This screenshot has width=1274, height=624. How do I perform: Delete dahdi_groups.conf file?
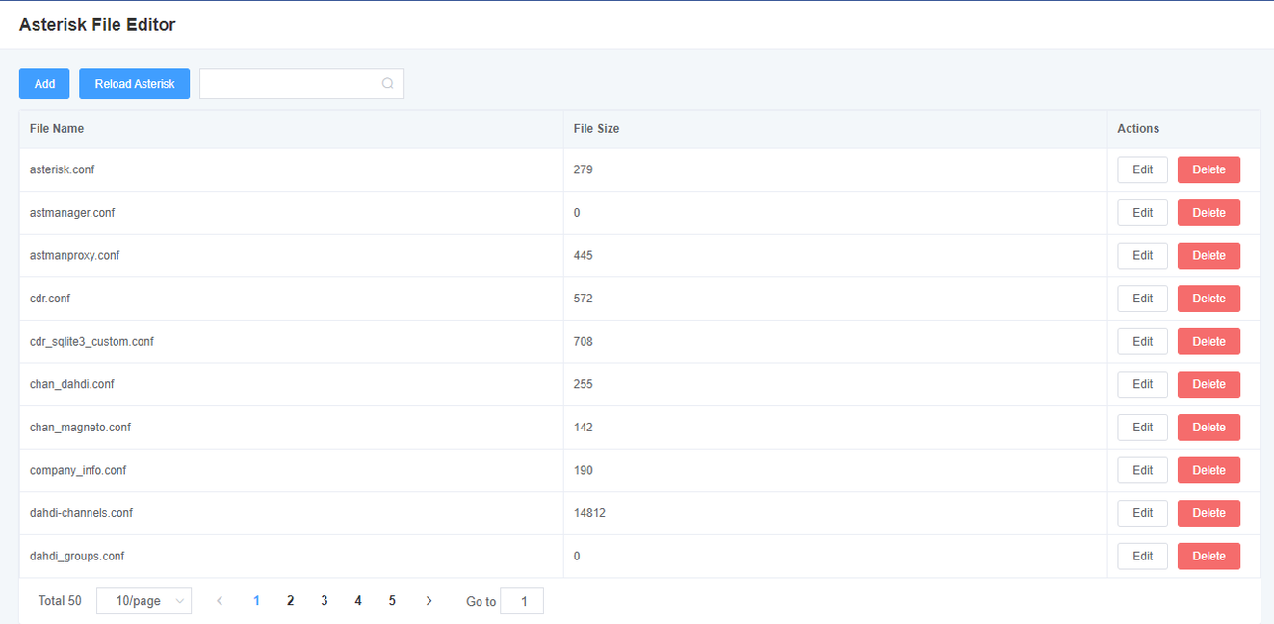(1209, 557)
